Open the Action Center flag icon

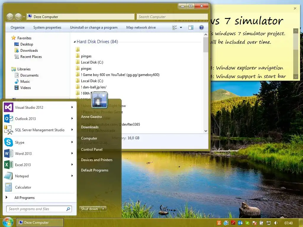point(254,223)
